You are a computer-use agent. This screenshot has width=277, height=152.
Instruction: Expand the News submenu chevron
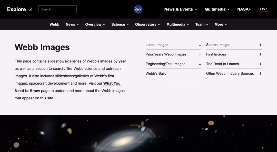78,25
